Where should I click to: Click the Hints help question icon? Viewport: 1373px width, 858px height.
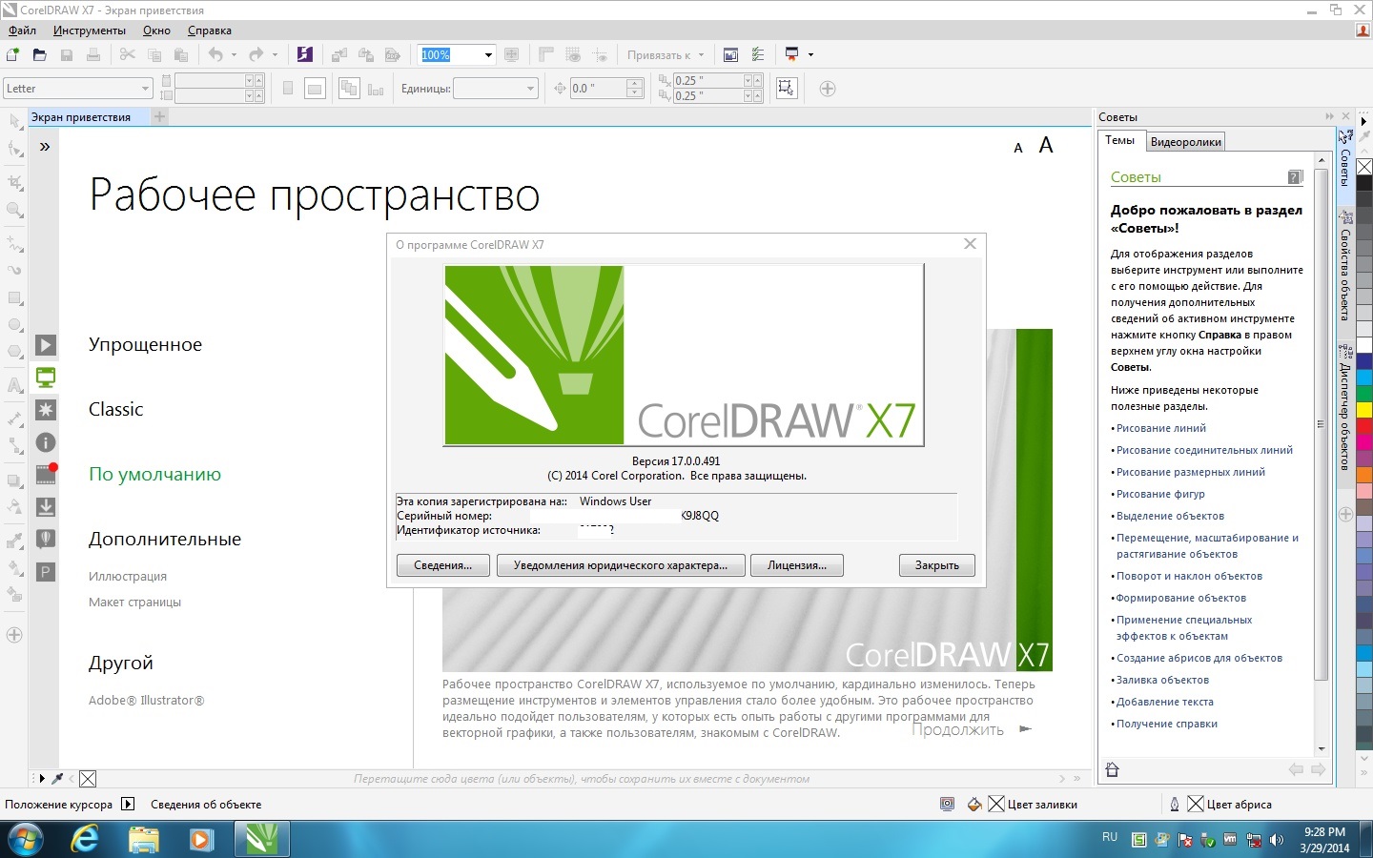coord(1295,176)
